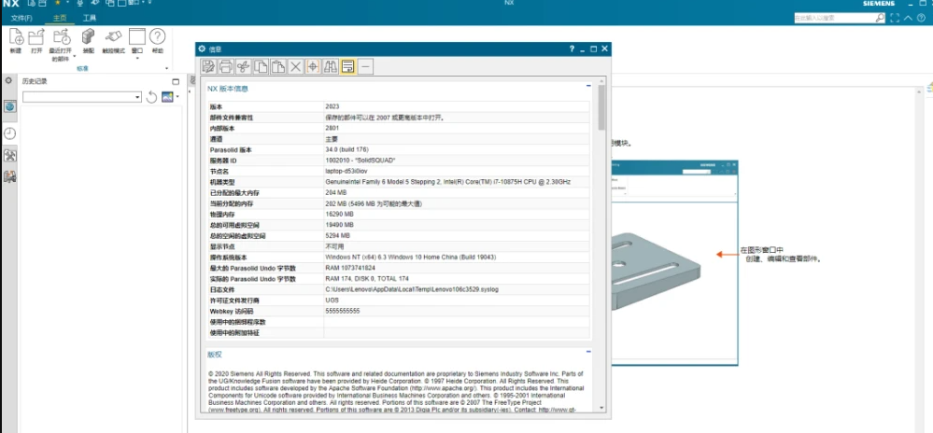933x433 pixels.
Task: Click the scissors cut icon in the Information toolbar
Action: (x=243, y=66)
